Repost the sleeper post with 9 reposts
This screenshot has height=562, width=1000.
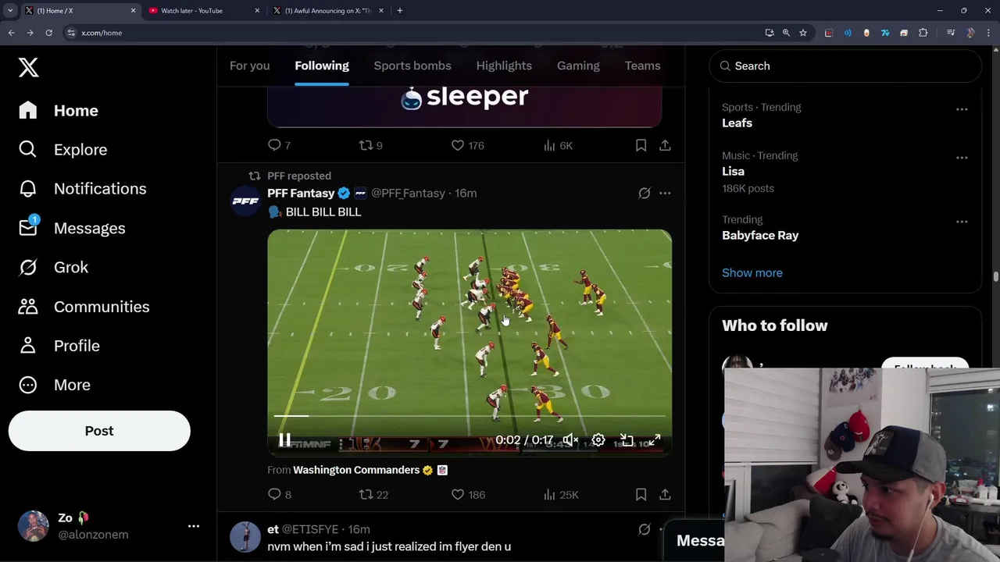point(370,145)
